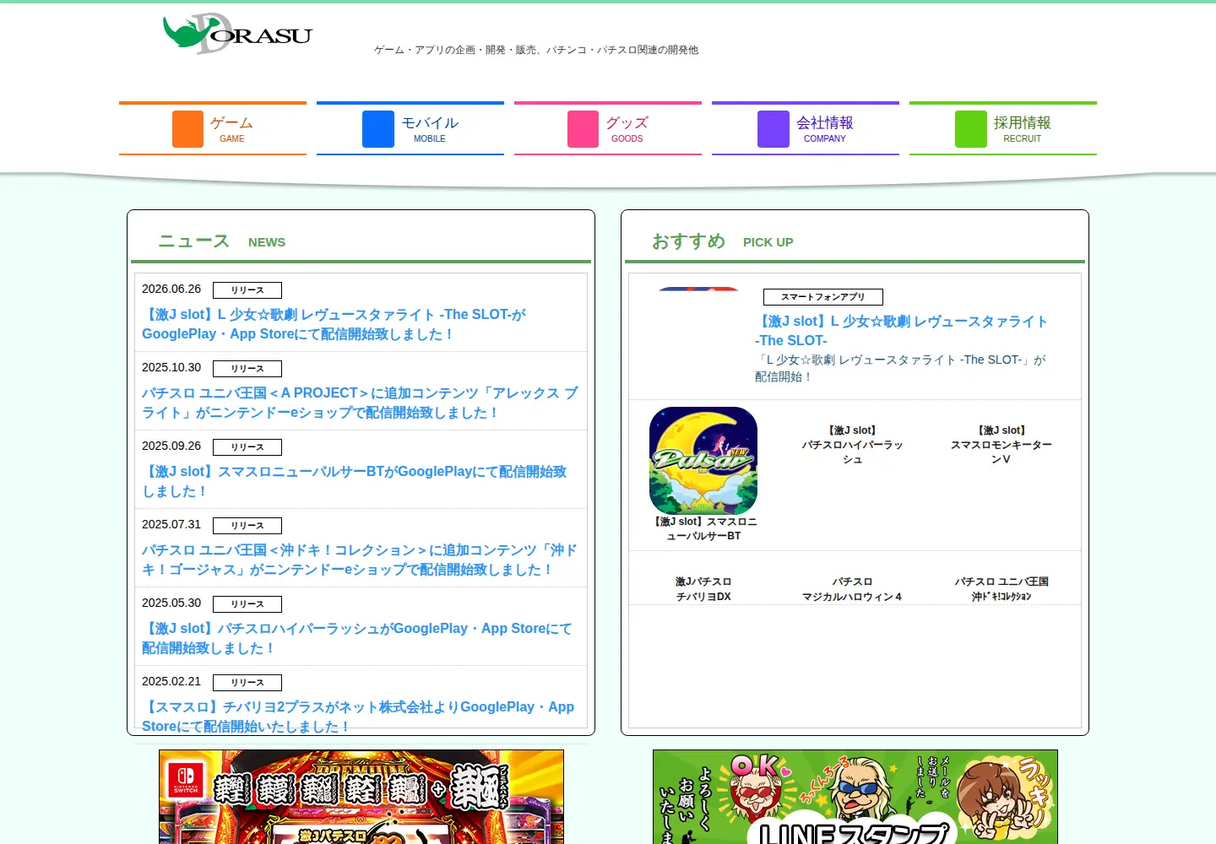1216x844 pixels.
Task: Click the Pulsar moon app icon
Action: 703,461
